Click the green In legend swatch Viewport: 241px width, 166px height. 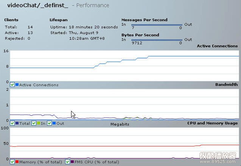tap(39, 123)
